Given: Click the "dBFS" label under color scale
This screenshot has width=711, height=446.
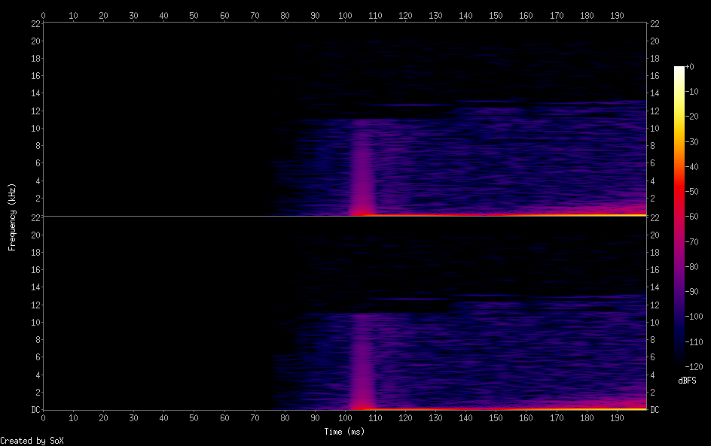Looking at the screenshot, I should (x=687, y=381).
